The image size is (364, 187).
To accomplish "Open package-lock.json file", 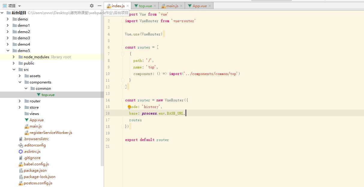I will (x=40, y=177).
